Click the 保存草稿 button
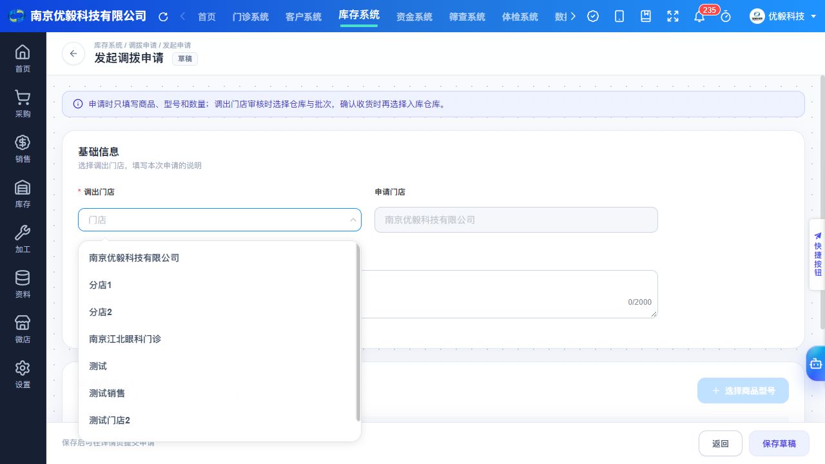Image resolution: width=825 pixels, height=464 pixels. pos(779,443)
